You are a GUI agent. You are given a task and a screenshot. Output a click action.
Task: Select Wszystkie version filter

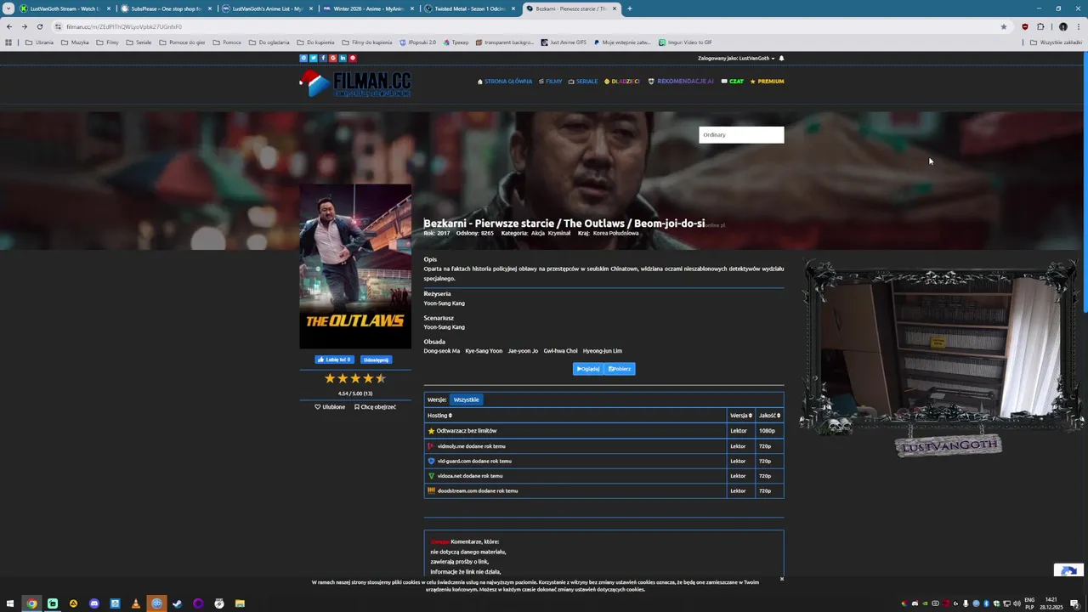[466, 399]
